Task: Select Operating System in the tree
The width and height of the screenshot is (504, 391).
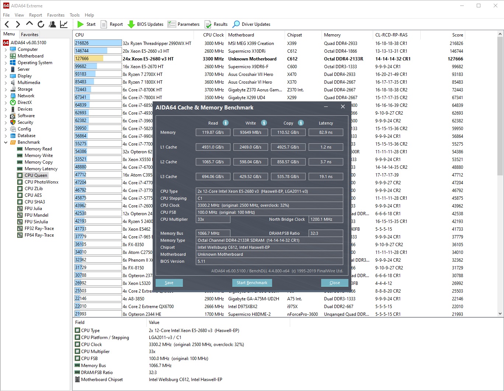Action: tap(35, 63)
